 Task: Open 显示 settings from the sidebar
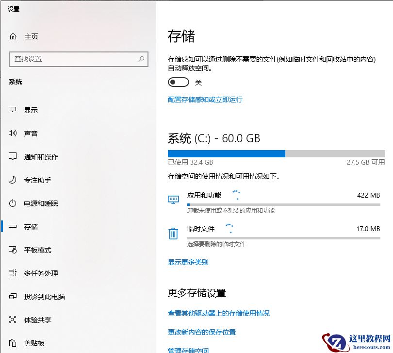(30, 110)
